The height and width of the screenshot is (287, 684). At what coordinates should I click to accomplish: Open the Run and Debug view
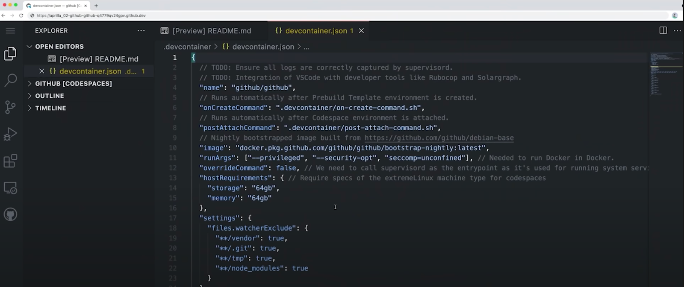(x=10, y=134)
